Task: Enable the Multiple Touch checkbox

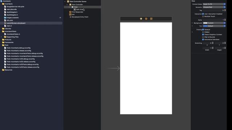Action: tap(203, 16)
